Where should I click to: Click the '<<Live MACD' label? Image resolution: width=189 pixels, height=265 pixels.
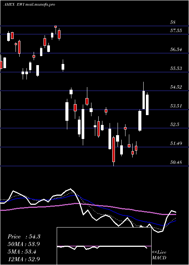(x=159, y=255)
